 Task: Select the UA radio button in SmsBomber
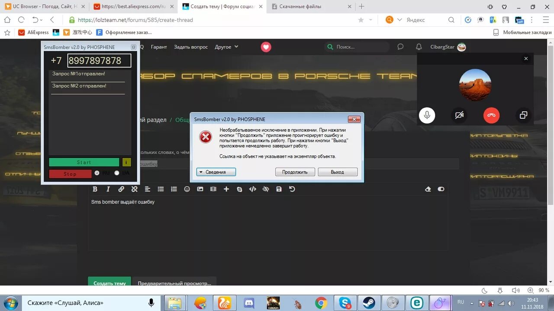tap(117, 173)
